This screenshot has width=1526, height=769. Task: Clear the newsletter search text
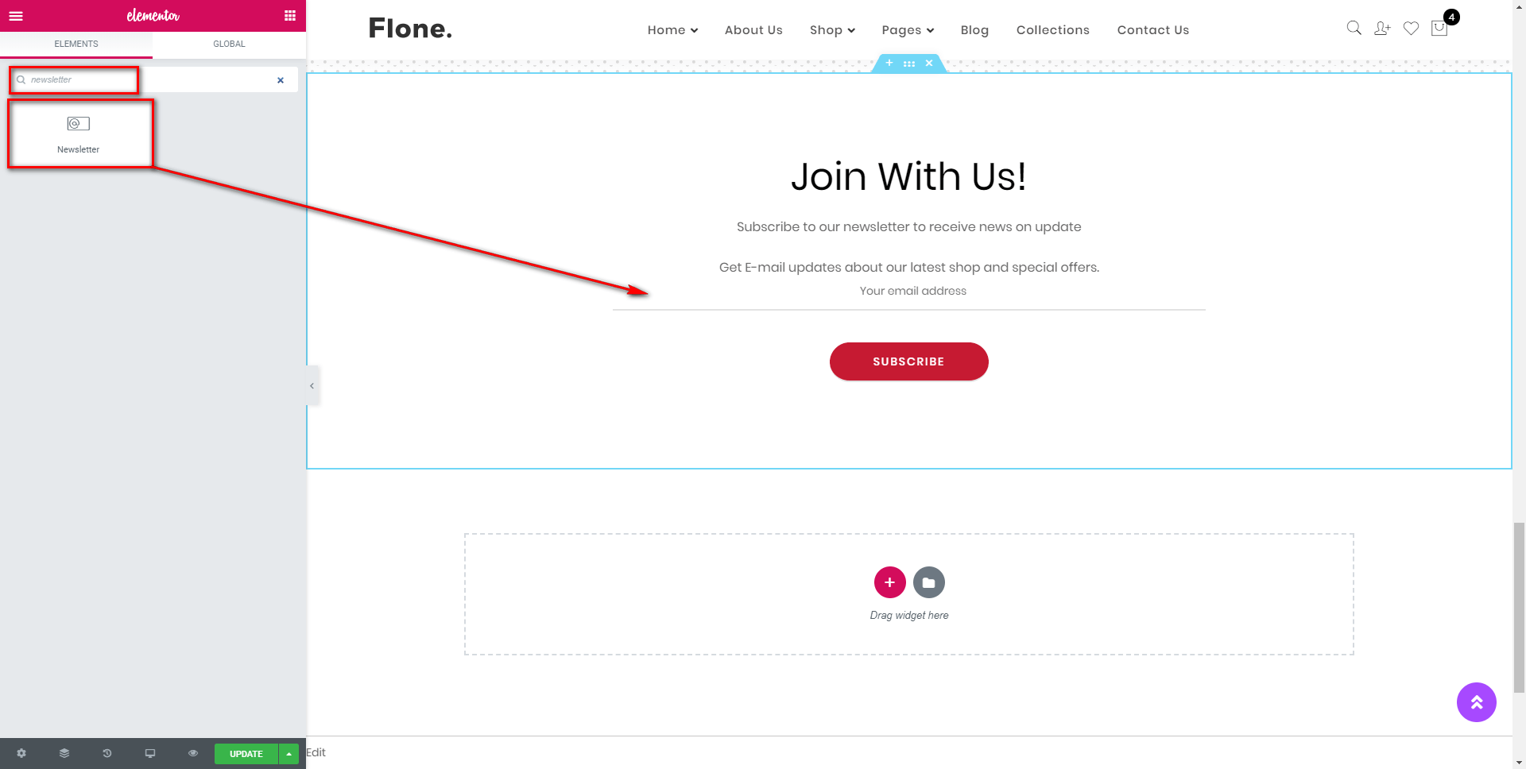point(281,80)
